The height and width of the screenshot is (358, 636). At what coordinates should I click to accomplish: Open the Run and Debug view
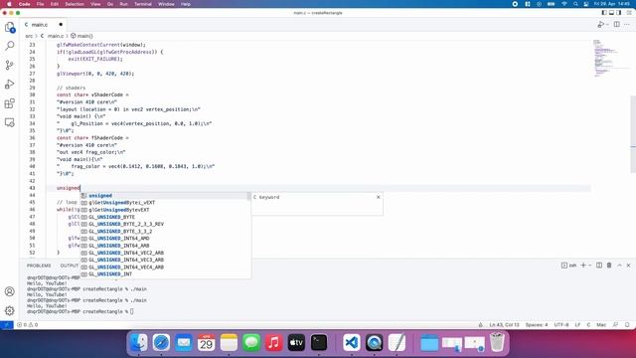click(x=9, y=84)
